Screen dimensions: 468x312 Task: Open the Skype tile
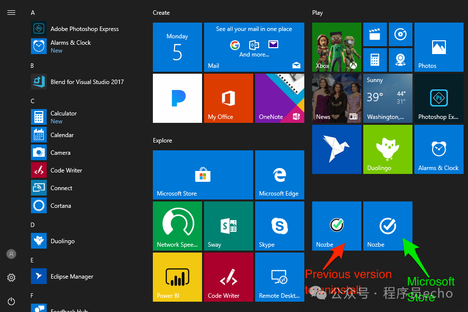pos(279,226)
